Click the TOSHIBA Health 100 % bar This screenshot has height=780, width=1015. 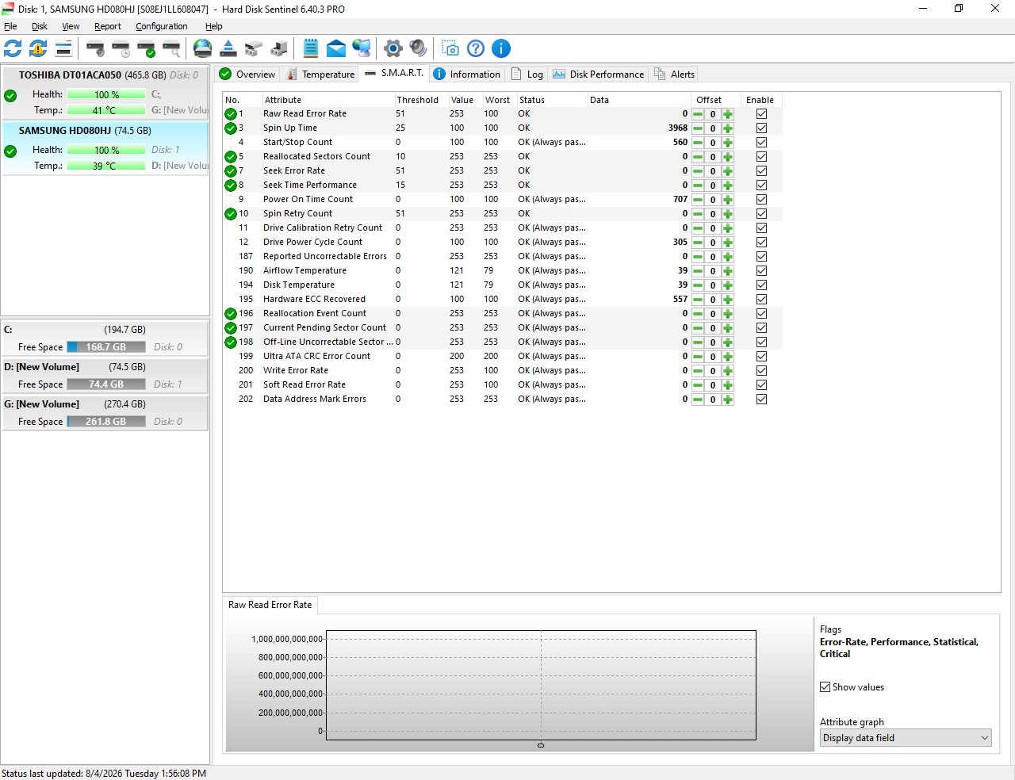[106, 94]
